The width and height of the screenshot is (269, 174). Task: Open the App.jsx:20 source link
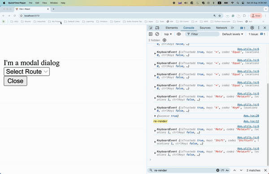[x=251, y=116]
